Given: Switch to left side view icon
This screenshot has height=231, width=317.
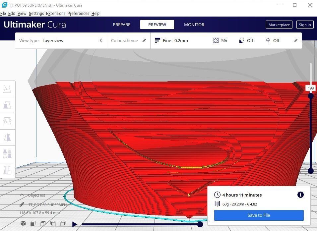Looking at the screenshot, I should (53, 223).
